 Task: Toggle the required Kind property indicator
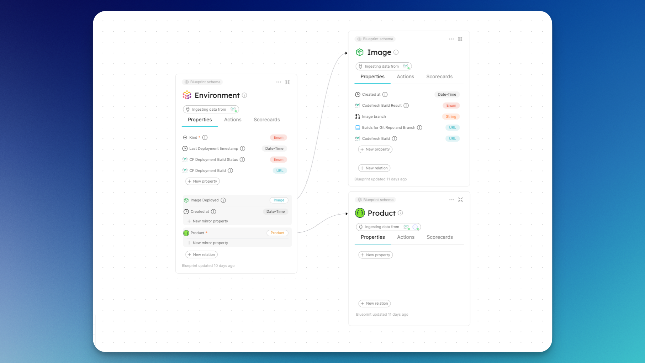(199, 137)
